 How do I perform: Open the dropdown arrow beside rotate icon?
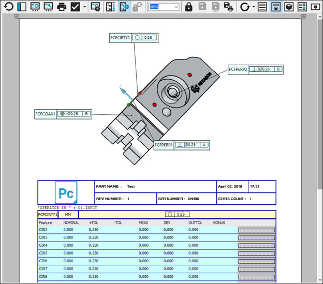point(253,7)
